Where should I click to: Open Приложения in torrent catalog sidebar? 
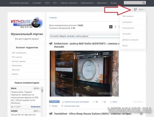17,65
